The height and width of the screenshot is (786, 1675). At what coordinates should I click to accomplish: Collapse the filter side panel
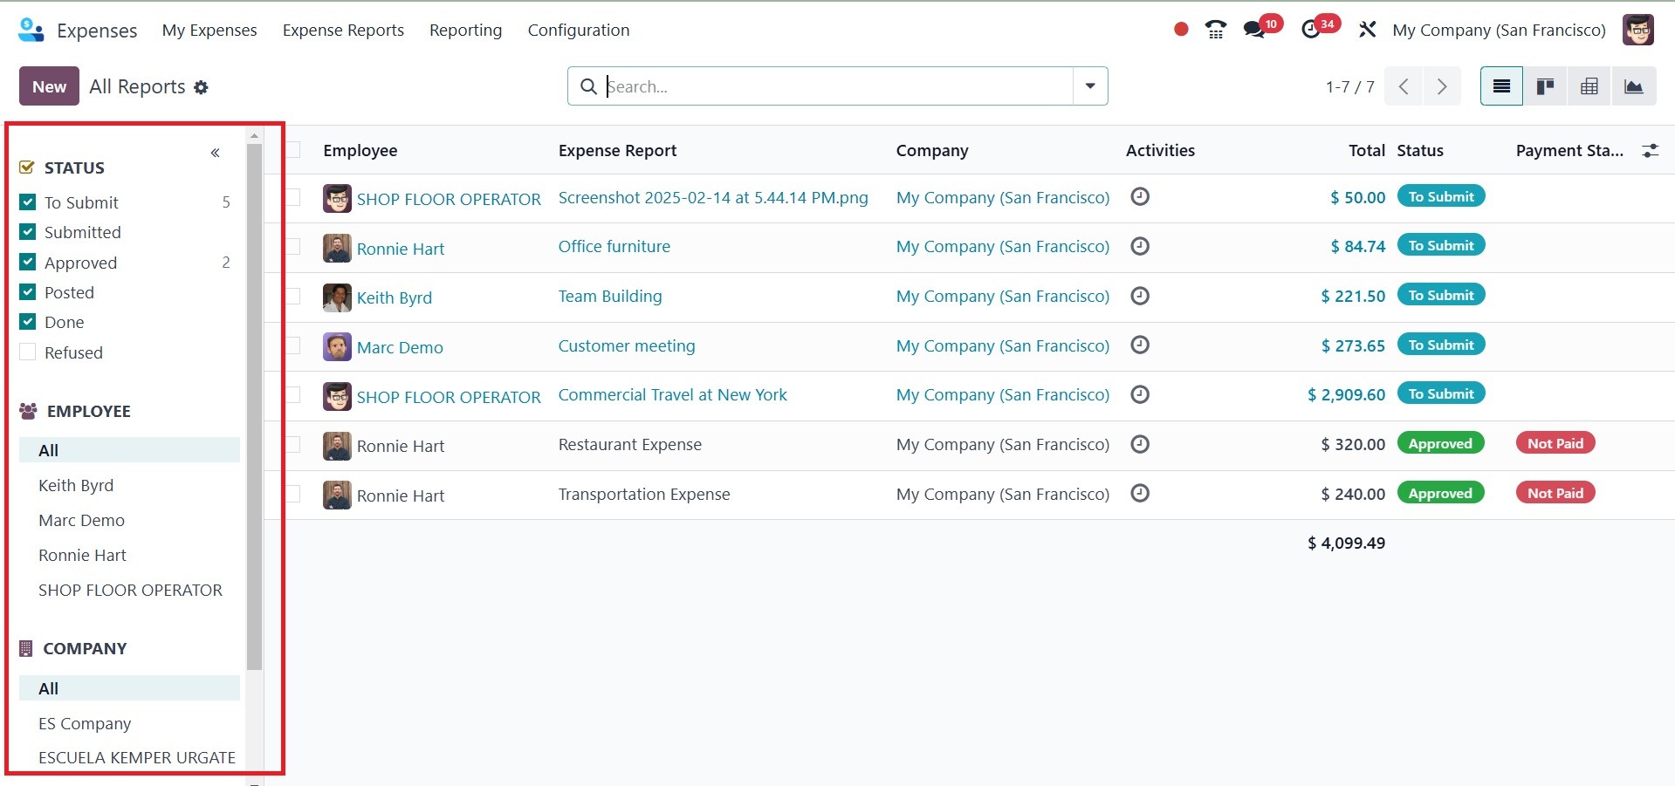[215, 154]
